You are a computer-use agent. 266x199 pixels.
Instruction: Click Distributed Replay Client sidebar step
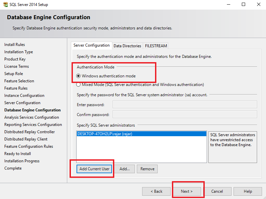(x=26, y=139)
